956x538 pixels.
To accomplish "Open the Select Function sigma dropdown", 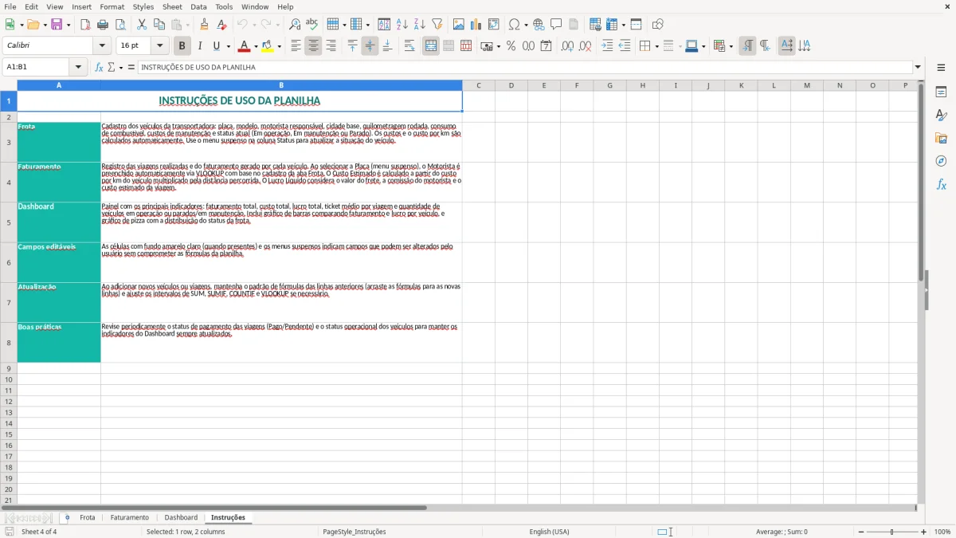I will click(x=121, y=67).
